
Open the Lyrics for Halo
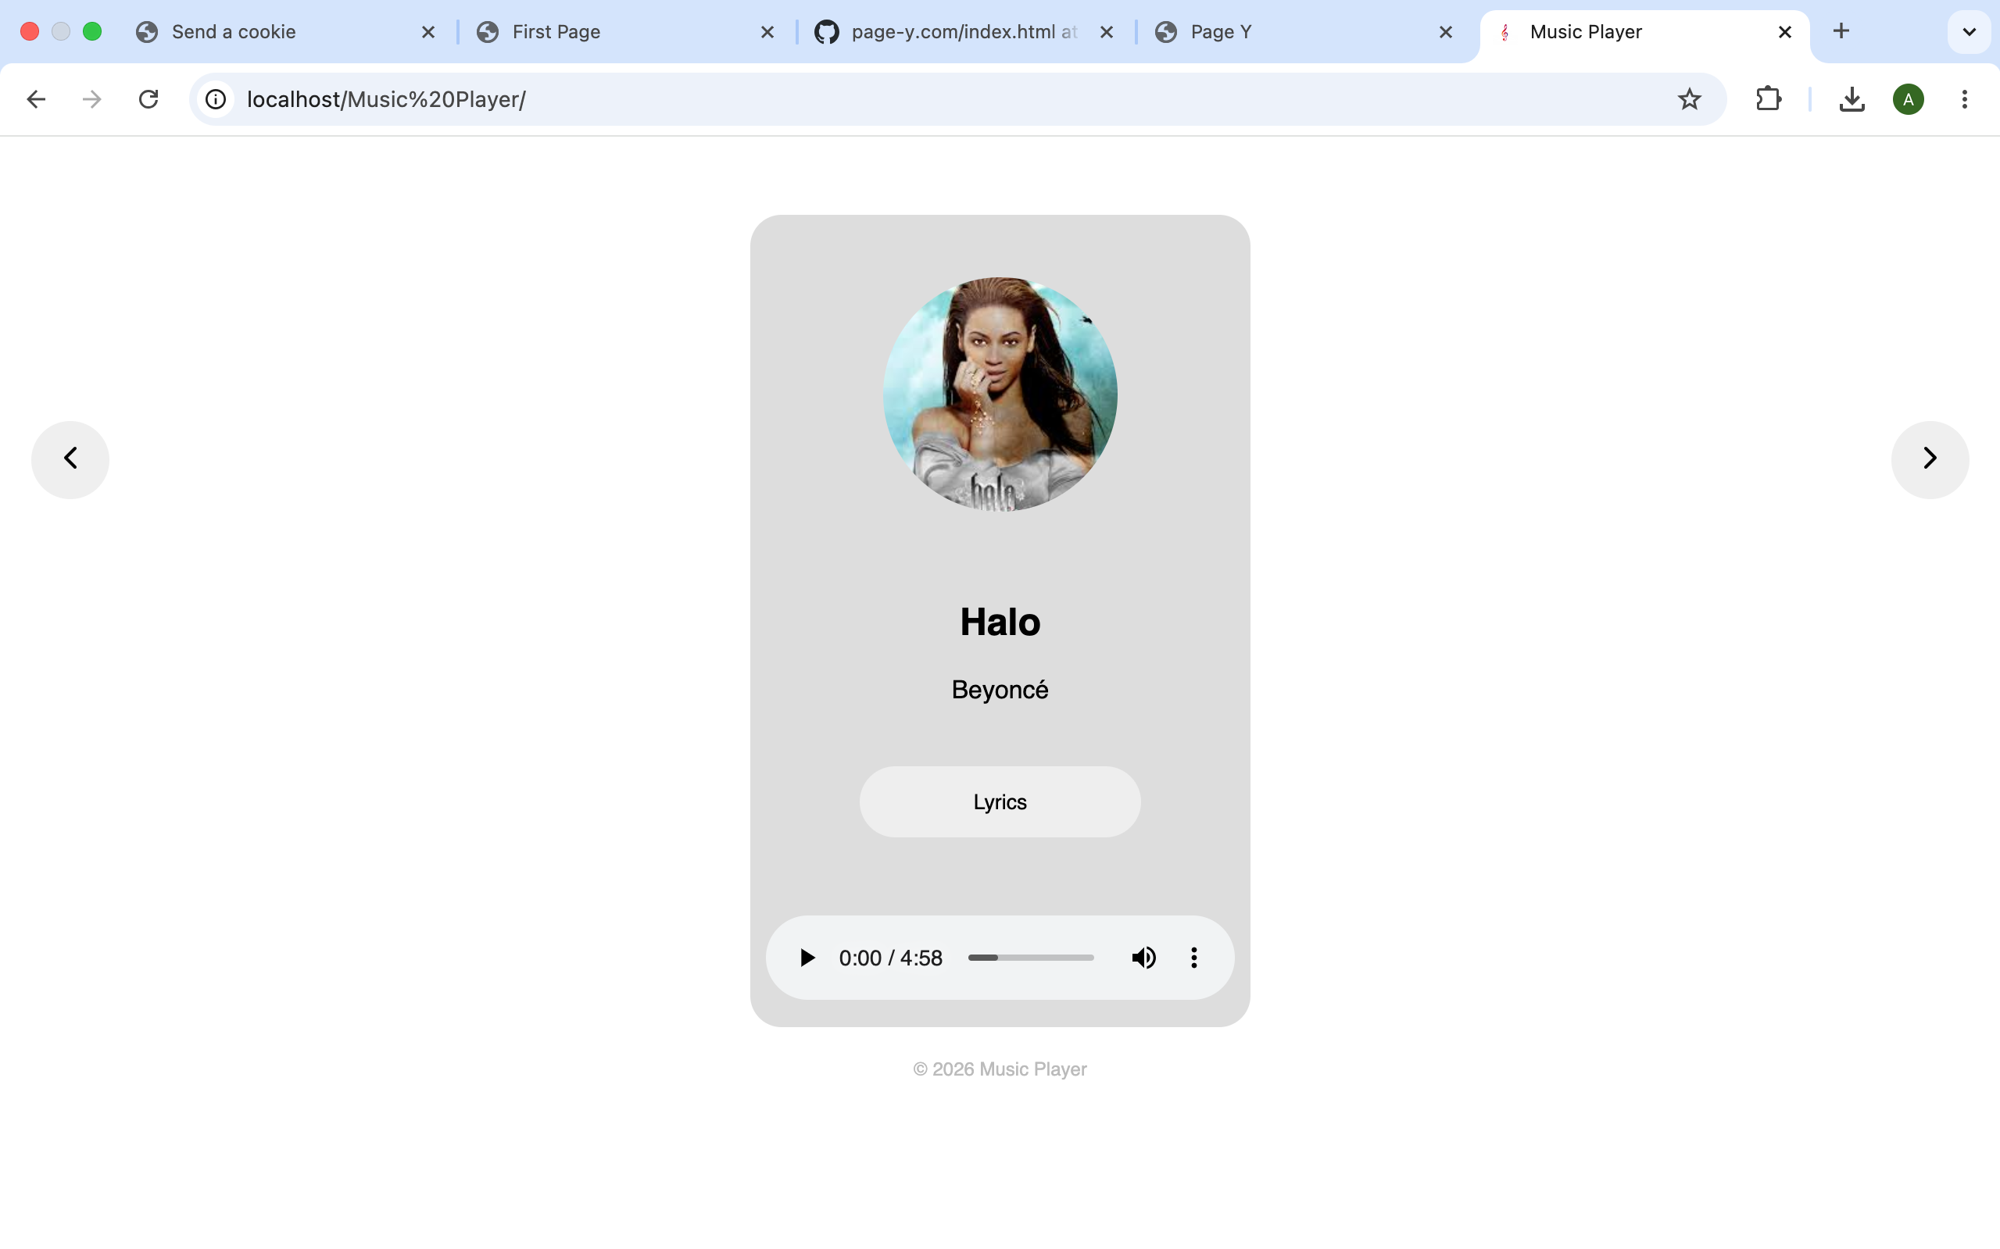999,801
